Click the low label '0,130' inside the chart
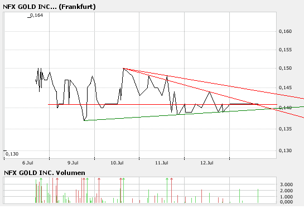 pos(12,154)
